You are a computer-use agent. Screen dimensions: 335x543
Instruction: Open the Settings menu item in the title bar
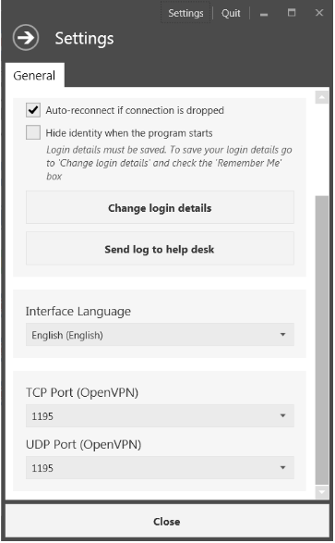185,13
